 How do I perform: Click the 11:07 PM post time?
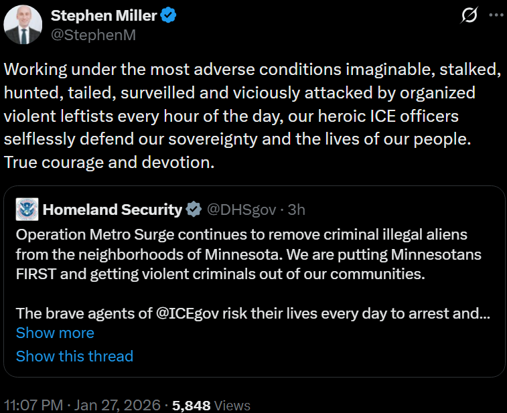[33, 405]
